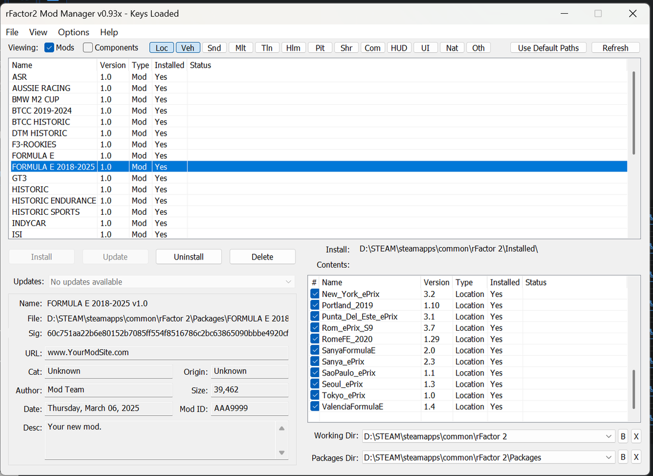Select the AUSSIE RACING mod row
Image resolution: width=653 pixels, height=476 pixels.
click(x=319, y=88)
